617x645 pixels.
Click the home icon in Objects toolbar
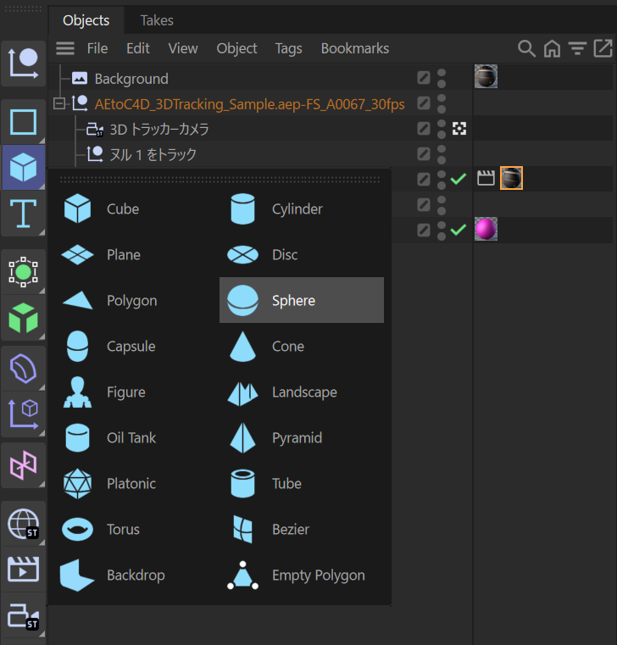click(x=552, y=48)
